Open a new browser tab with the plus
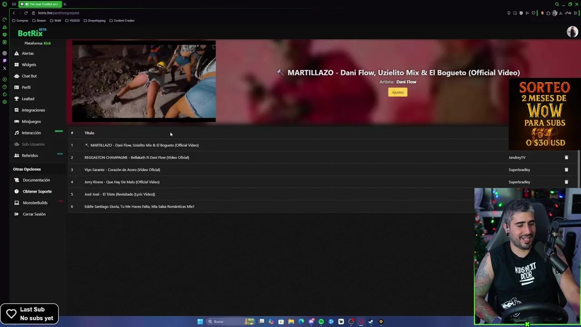Image resolution: width=581 pixels, height=327 pixels. (x=64, y=4)
